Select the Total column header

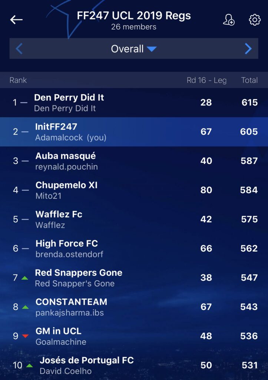(x=249, y=80)
